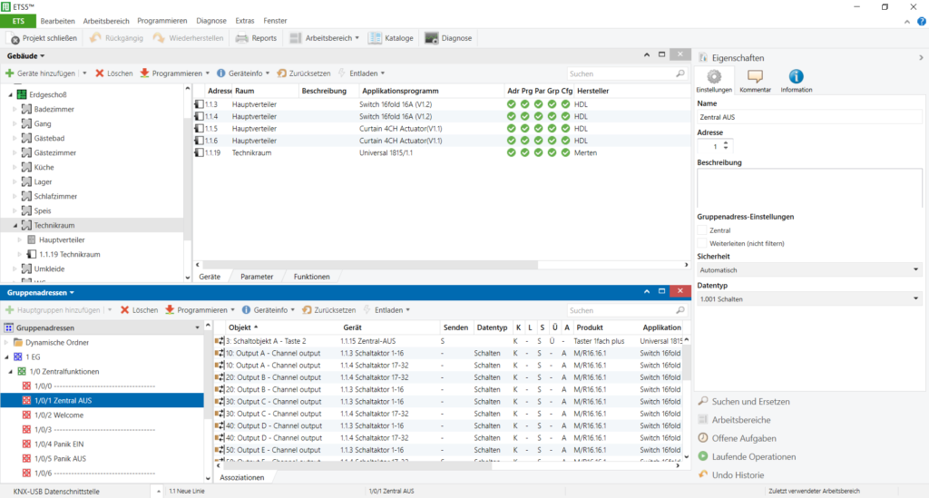Expand the Badezimmer tree node
Image resolution: width=929 pixels, height=498 pixels.
(x=15, y=109)
